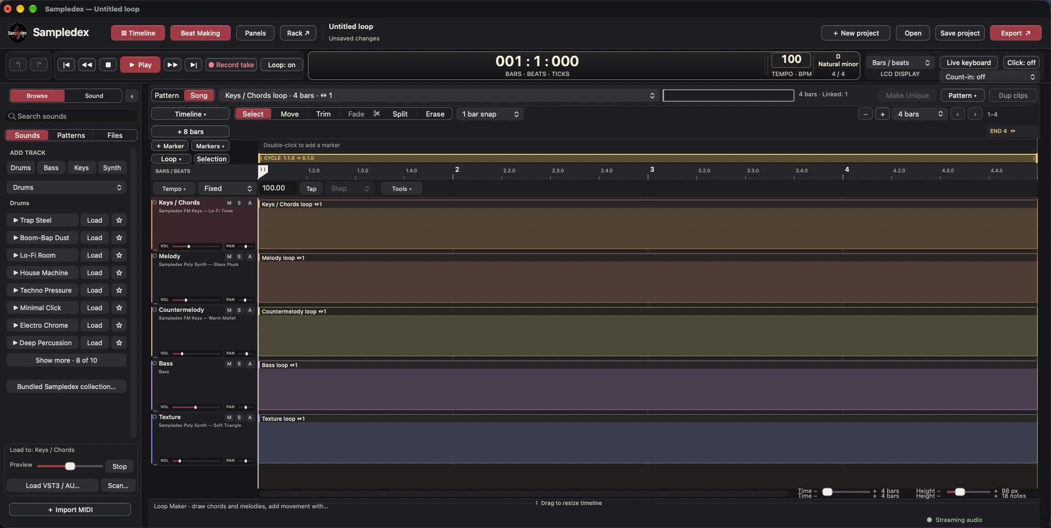Mute the Keys / Chords track
This screenshot has height=528, width=1051.
point(229,203)
